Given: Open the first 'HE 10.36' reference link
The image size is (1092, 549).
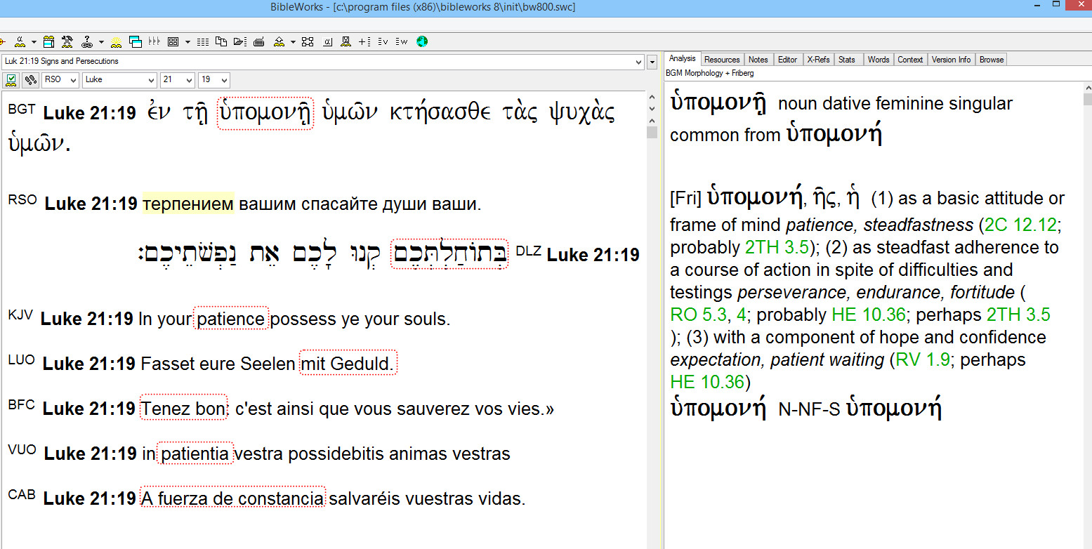Looking at the screenshot, I should 869,315.
